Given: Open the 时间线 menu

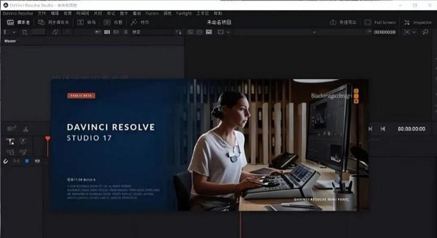Looking at the screenshot, I should (x=82, y=13).
